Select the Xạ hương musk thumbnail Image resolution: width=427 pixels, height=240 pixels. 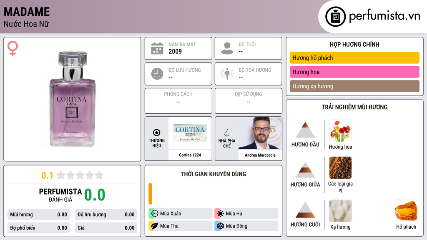pyautogui.click(x=340, y=211)
